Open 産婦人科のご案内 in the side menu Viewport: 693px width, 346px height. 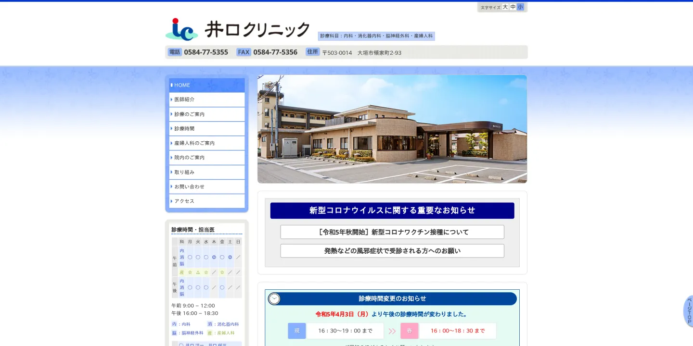207,143
